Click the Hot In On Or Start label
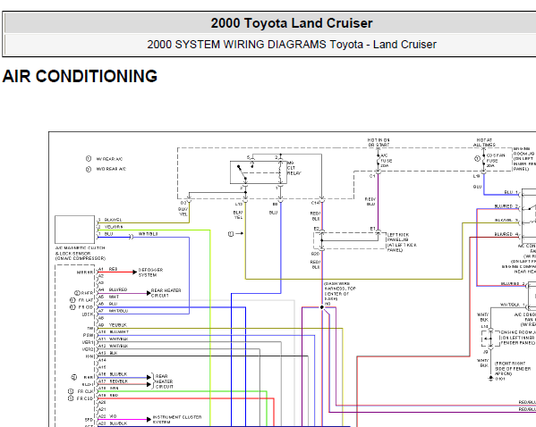536x427 pixels. click(x=379, y=142)
